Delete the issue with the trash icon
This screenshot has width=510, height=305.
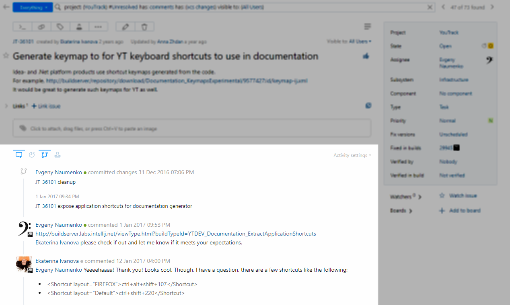click(x=144, y=27)
